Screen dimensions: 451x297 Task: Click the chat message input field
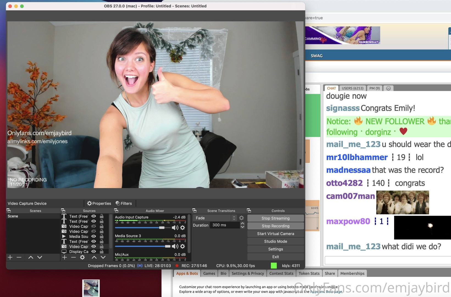pos(388,260)
